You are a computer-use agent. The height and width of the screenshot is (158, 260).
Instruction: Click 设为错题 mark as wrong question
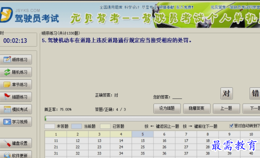167,109
